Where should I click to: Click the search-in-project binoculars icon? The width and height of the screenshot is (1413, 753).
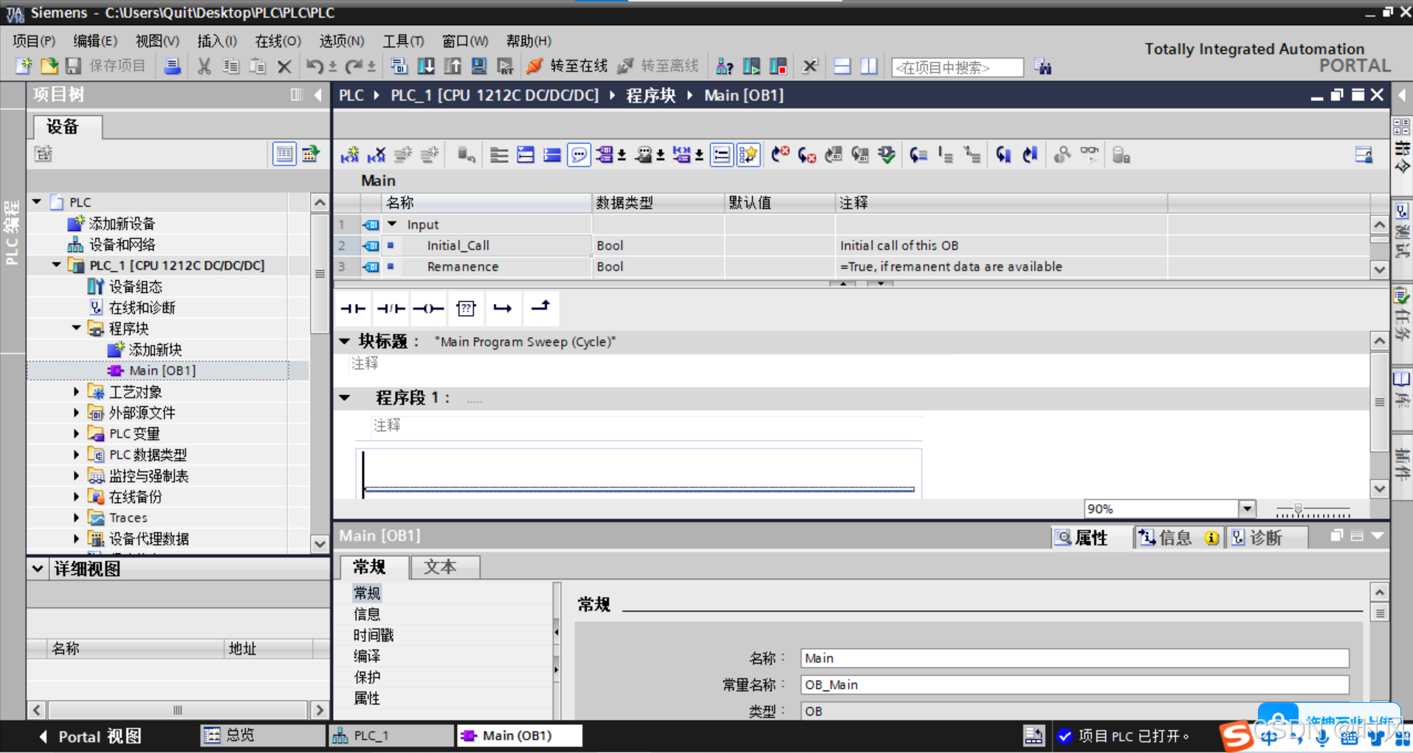pyautogui.click(x=1042, y=66)
